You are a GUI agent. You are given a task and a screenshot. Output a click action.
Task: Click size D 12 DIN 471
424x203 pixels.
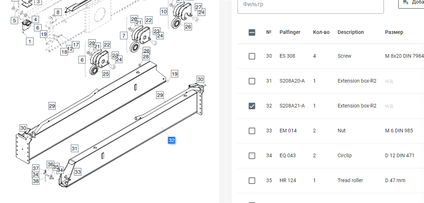tap(400, 156)
